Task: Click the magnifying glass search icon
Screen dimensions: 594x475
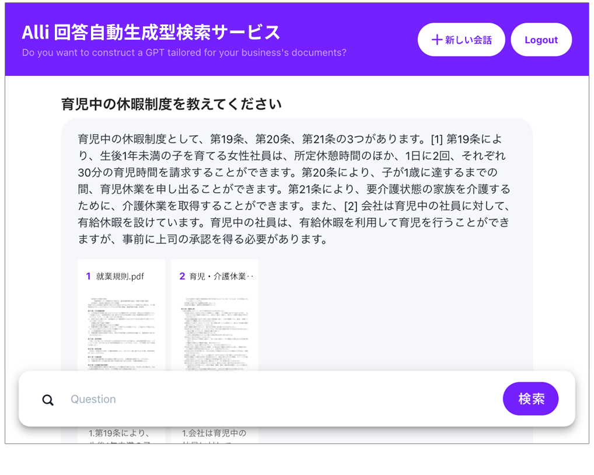Action: pyautogui.click(x=47, y=399)
